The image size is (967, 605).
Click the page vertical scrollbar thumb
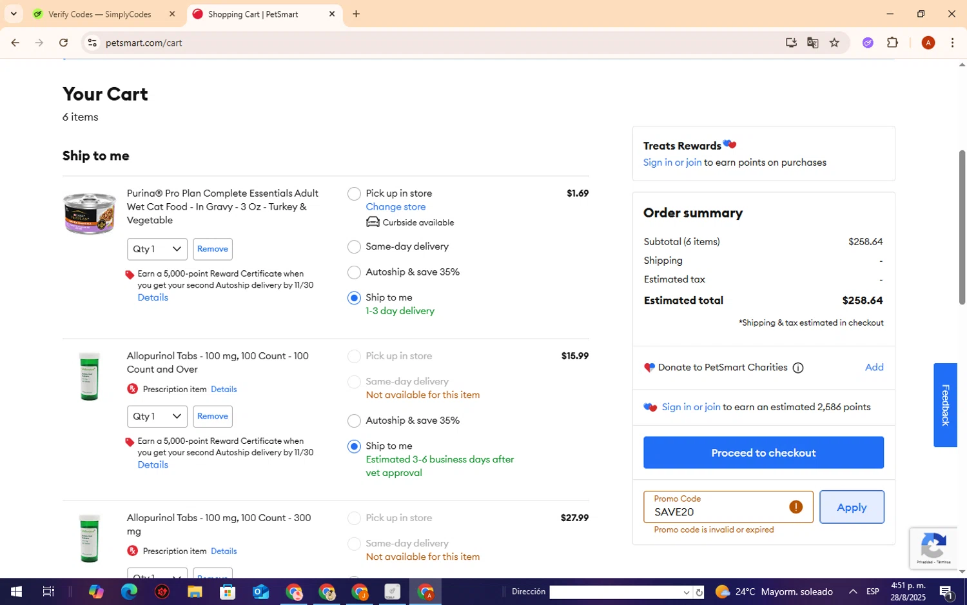click(962, 227)
